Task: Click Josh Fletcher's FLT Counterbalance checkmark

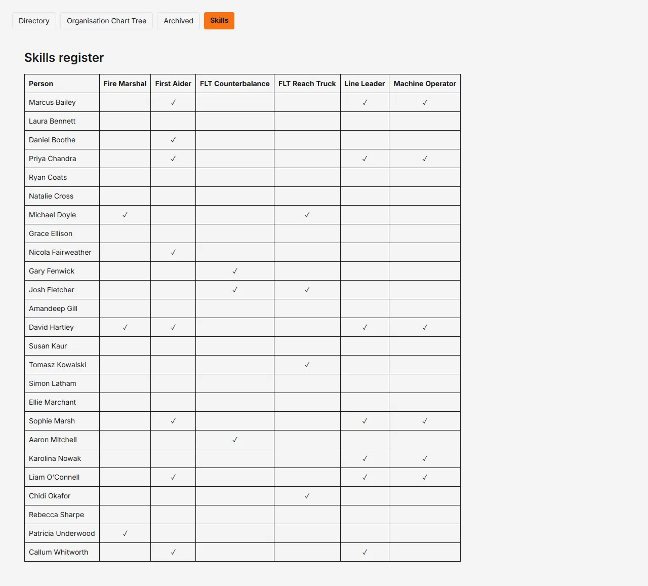Action: [235, 290]
